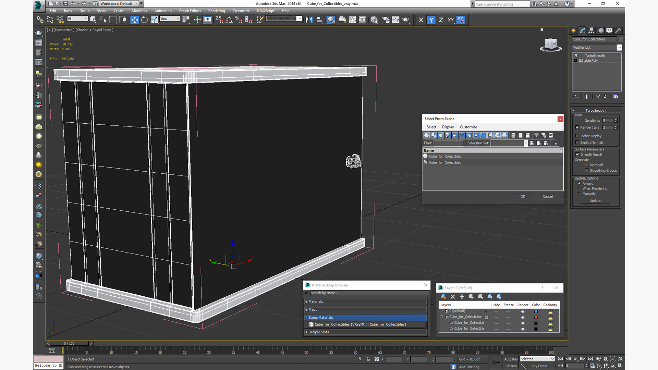Constrain to Z axis button
The image size is (658, 370).
coord(441,20)
